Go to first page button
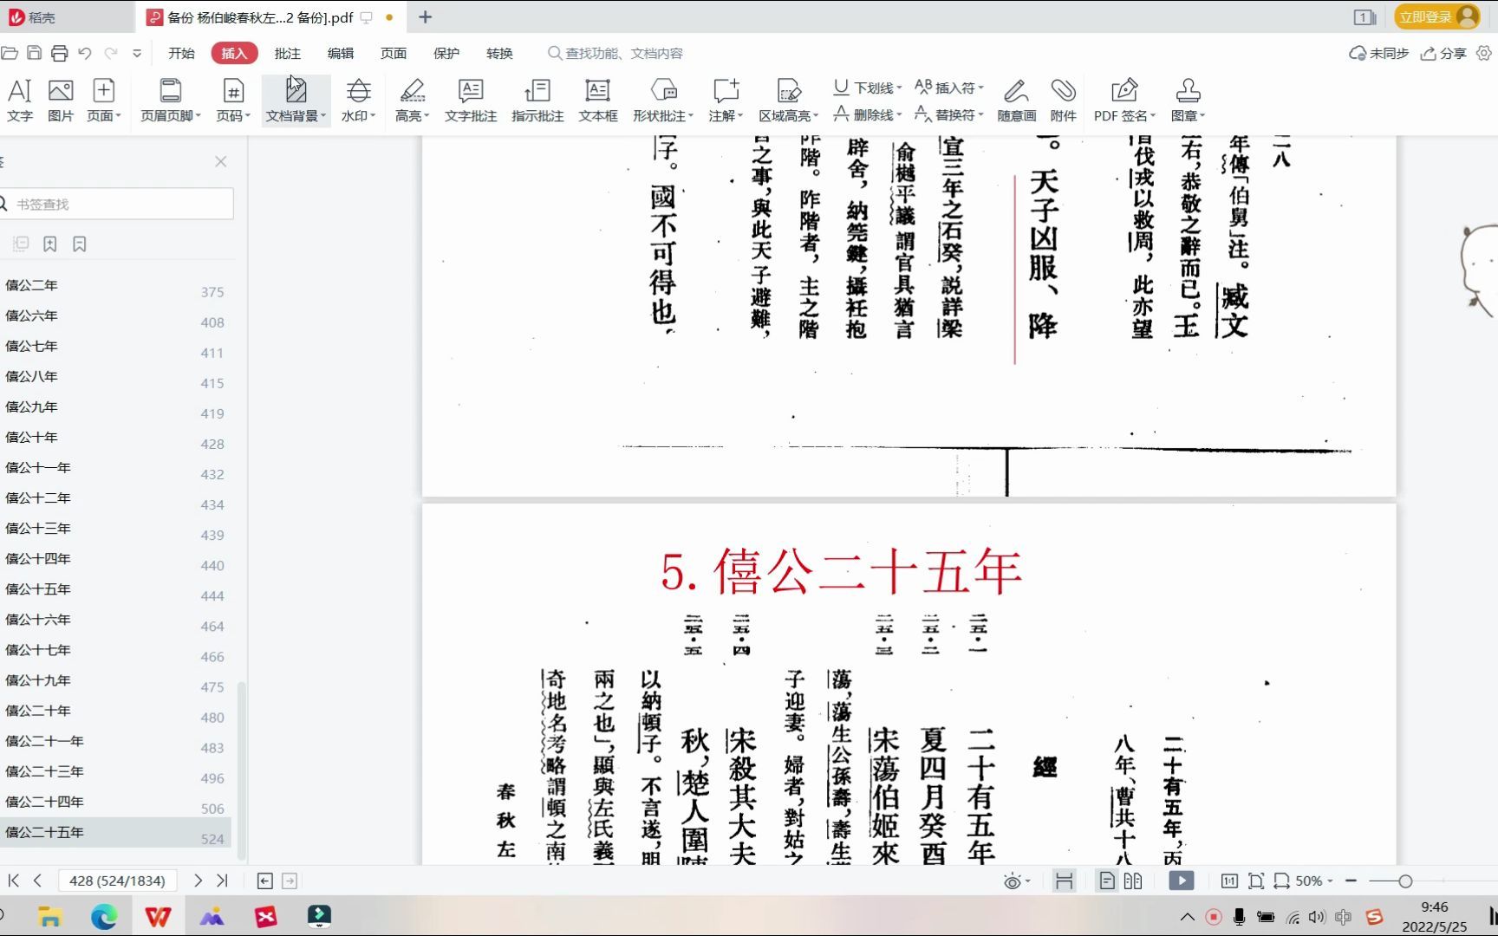 pos(13,881)
